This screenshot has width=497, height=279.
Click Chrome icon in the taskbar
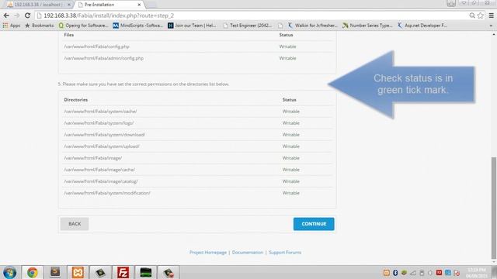(32, 272)
